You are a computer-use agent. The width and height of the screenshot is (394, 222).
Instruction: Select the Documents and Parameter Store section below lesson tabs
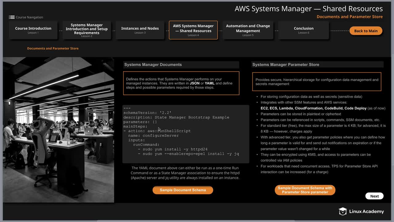coord(53,48)
